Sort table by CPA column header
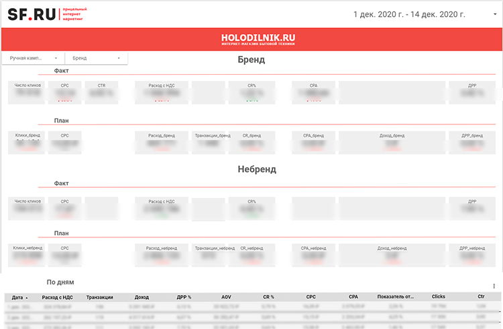 click(x=353, y=297)
